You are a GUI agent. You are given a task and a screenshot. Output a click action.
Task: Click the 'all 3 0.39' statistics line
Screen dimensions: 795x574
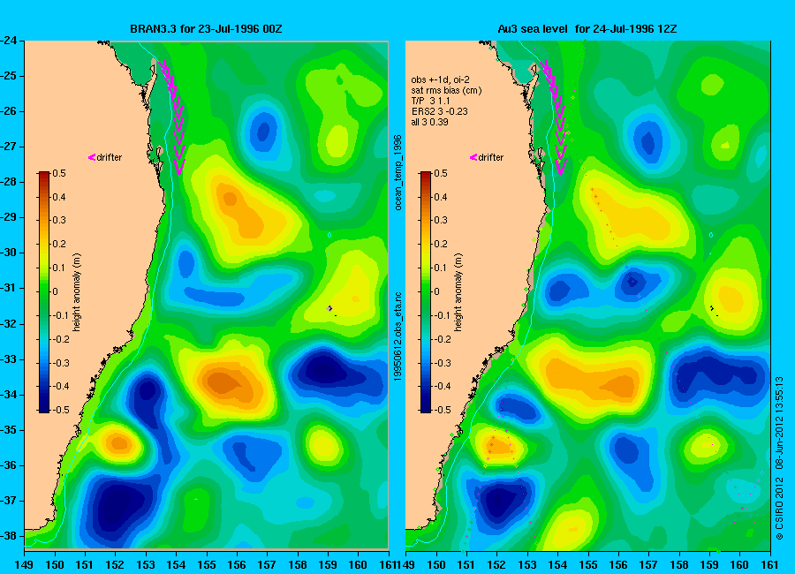click(429, 122)
